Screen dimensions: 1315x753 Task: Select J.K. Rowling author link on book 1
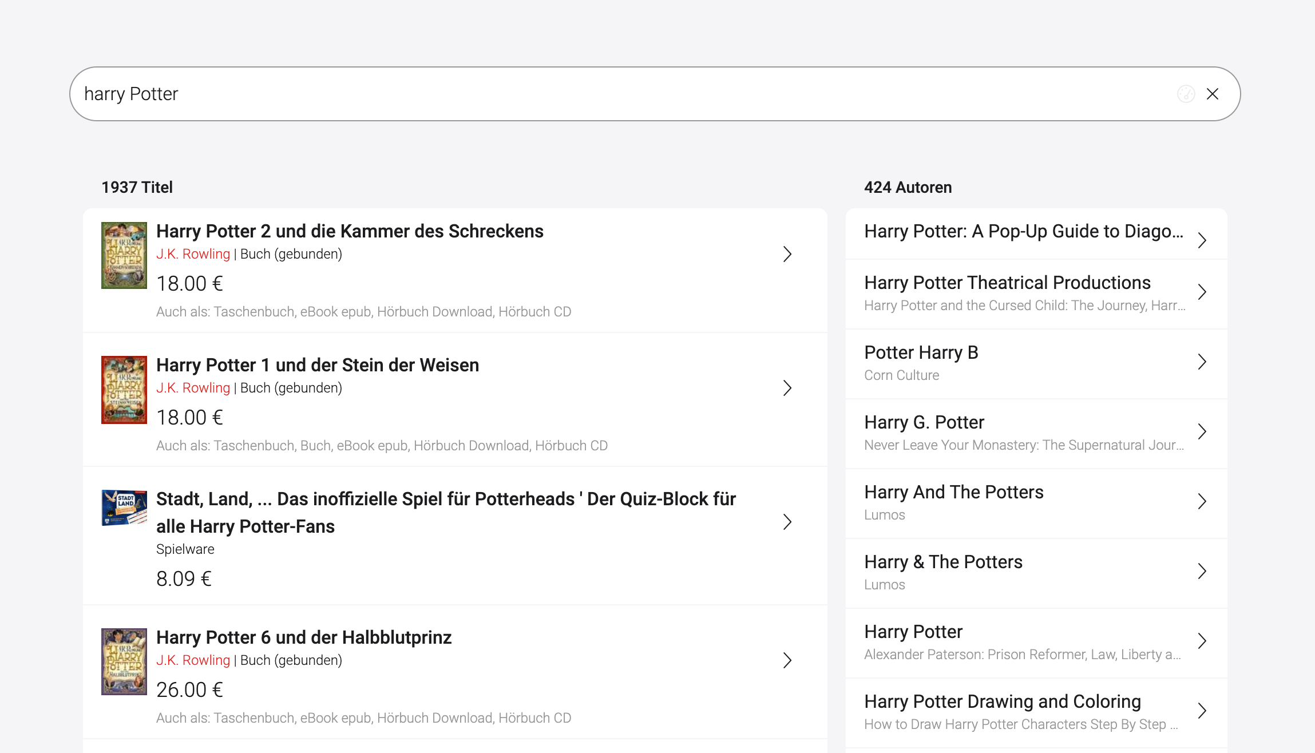pyautogui.click(x=192, y=387)
